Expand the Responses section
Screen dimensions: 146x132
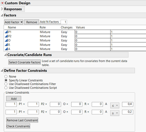[x=2, y=9]
